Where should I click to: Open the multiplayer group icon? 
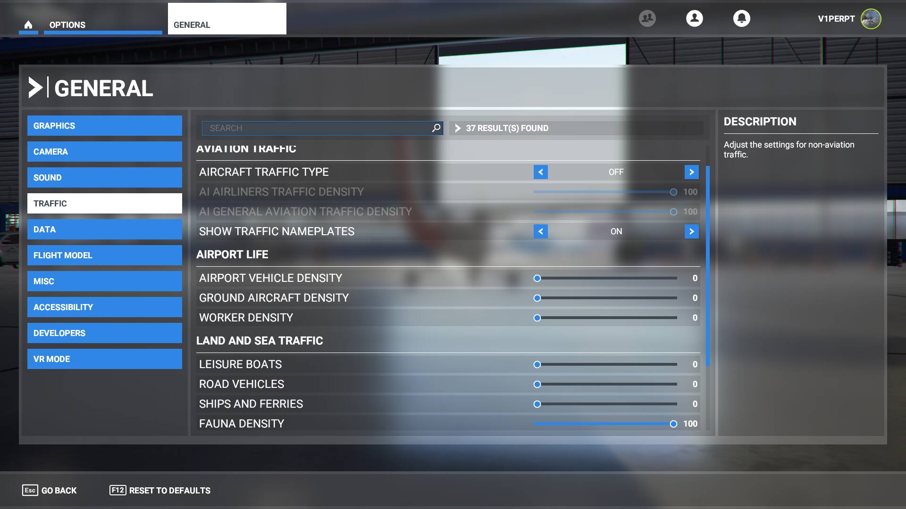pos(647,18)
